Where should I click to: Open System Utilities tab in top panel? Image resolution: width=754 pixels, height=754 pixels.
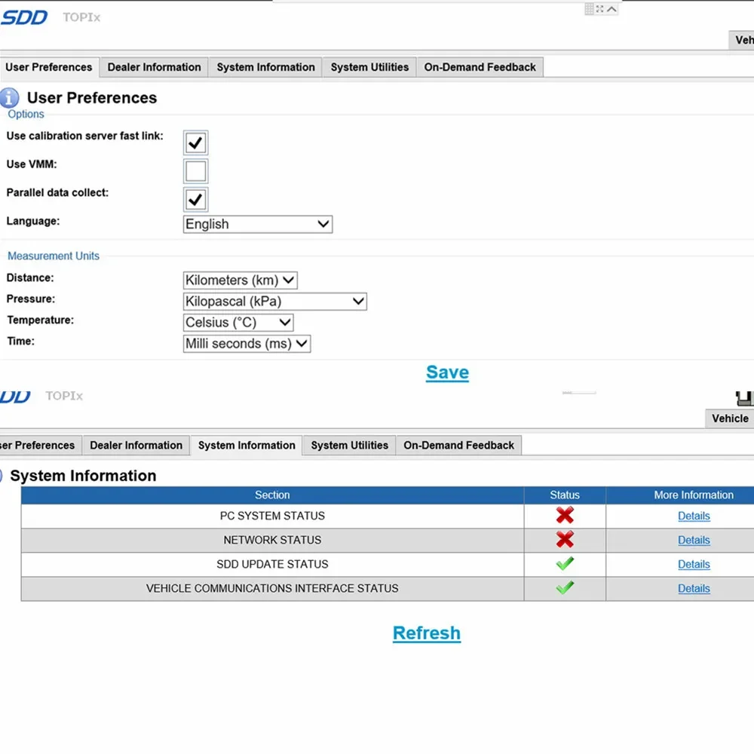[369, 67]
